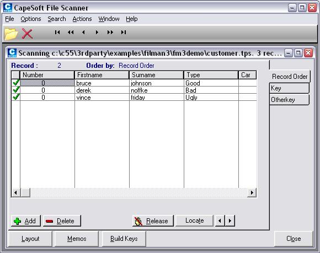Screen dimensions: 320x253
Task: Page forward with double-right arrow icon
Action: click(x=110, y=32)
